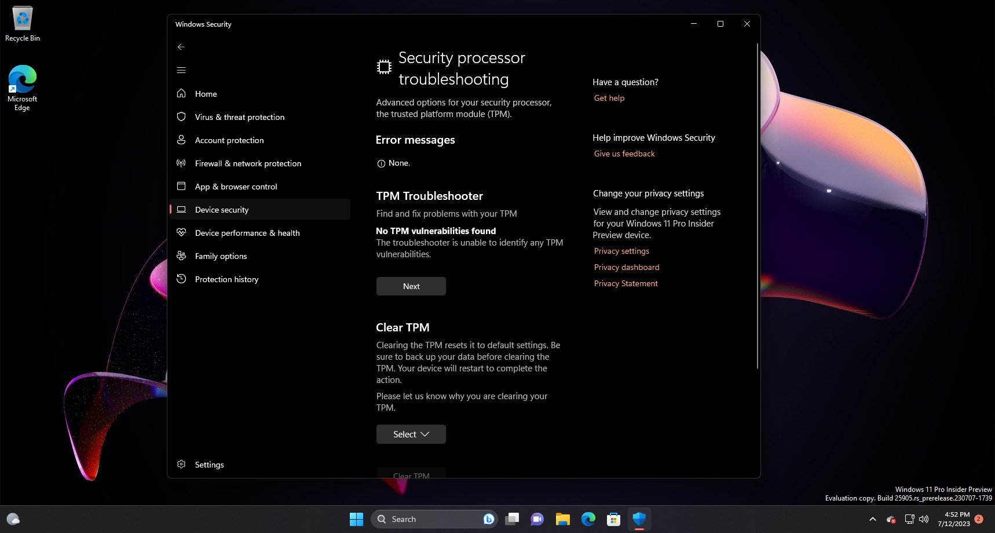Expand hidden icons in the system tray
Screen dimensions: 995x533
click(x=872, y=519)
